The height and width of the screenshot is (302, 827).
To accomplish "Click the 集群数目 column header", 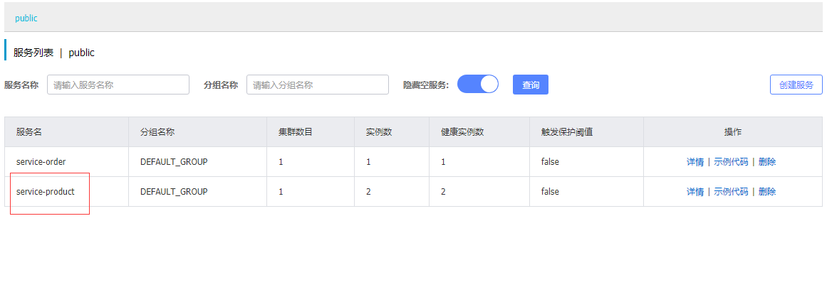I will click(295, 132).
